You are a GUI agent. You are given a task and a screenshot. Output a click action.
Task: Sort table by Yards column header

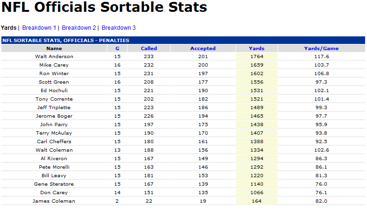256,48
